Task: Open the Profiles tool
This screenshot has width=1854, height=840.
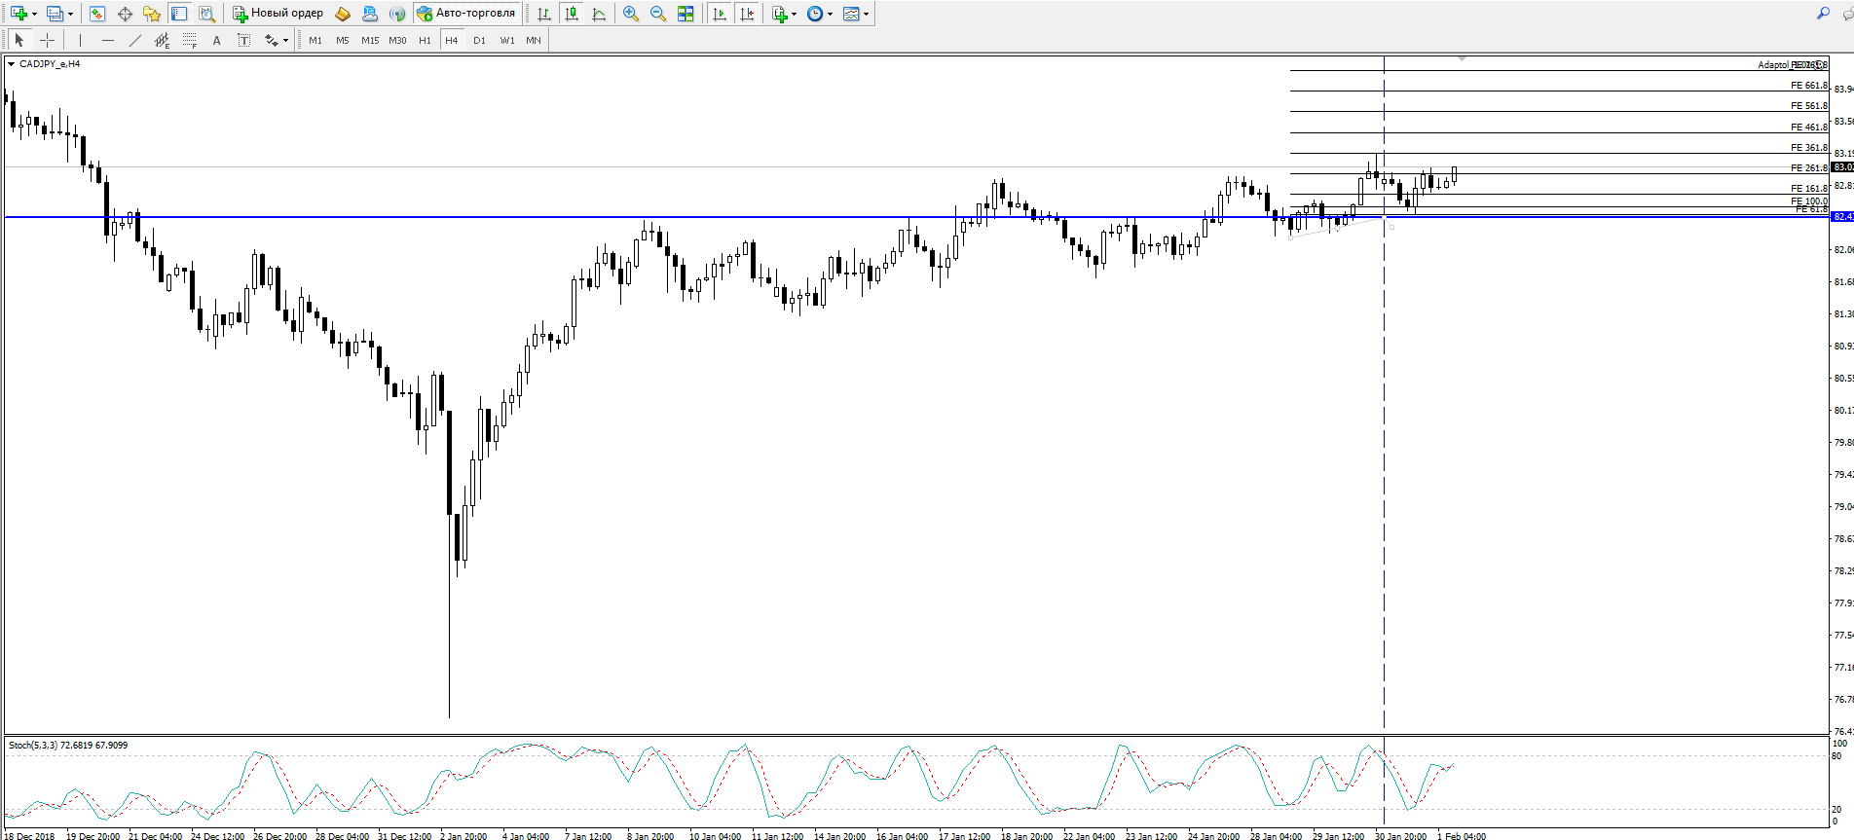Action: tap(56, 14)
